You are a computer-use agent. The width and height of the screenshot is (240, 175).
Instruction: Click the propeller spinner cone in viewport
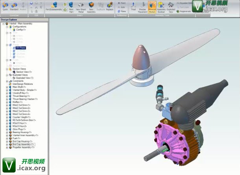[141, 57]
